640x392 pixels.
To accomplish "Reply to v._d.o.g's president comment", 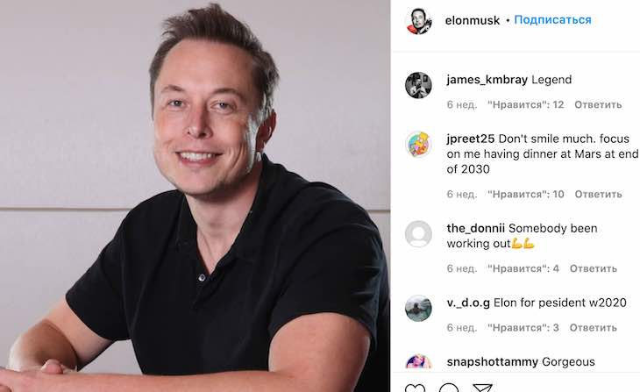I will (x=593, y=328).
